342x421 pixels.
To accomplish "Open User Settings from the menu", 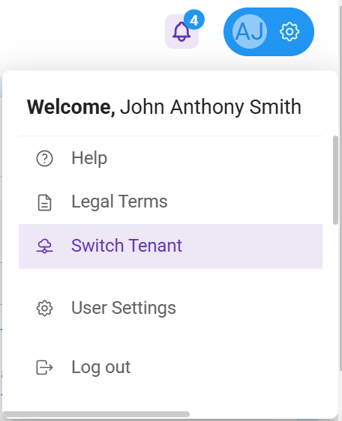I will point(124,308).
